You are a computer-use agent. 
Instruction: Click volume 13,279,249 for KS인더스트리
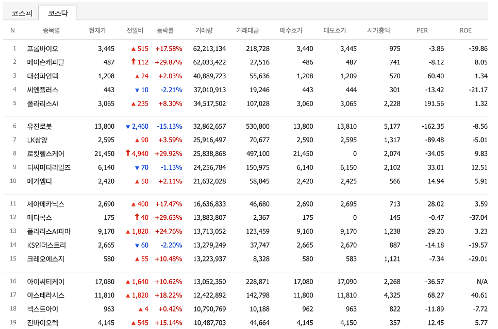click(x=210, y=245)
